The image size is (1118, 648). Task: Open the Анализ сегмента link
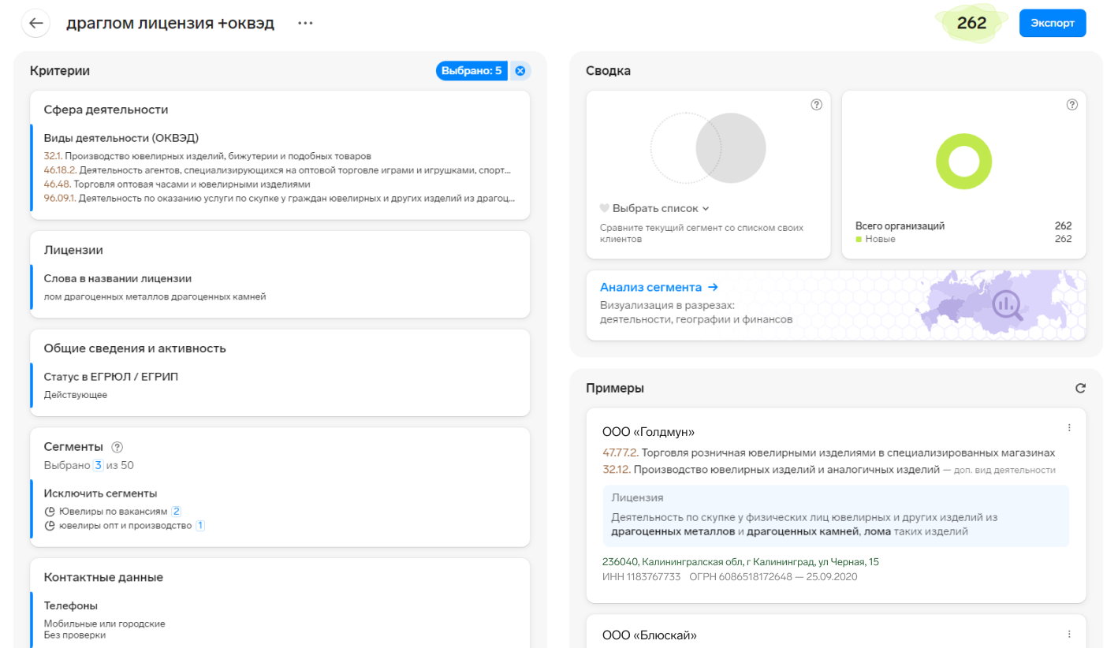coord(659,287)
